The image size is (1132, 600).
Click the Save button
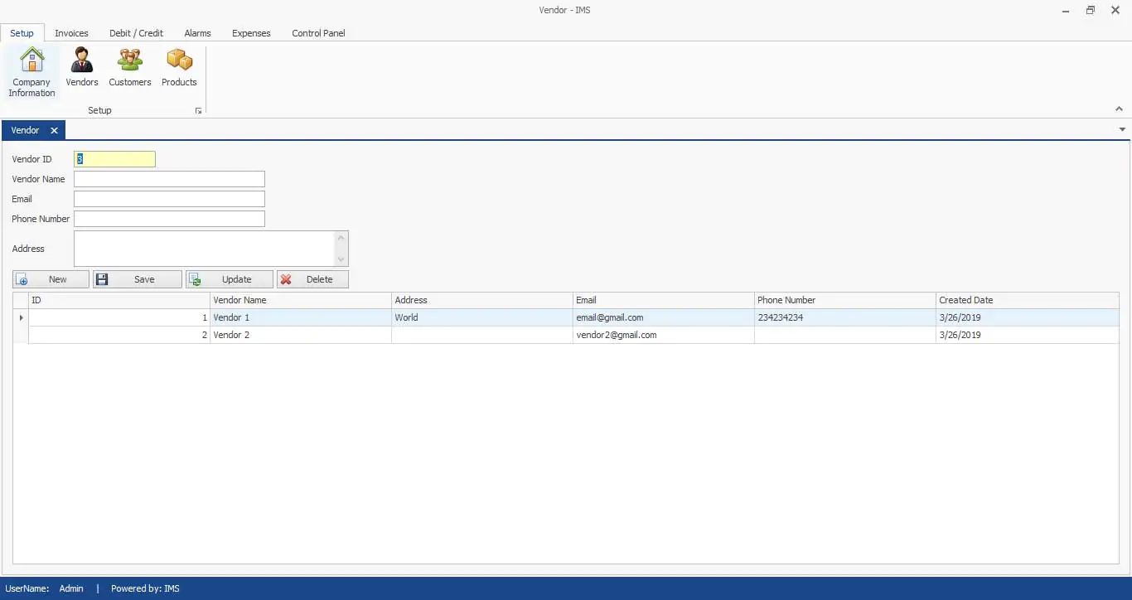click(137, 279)
